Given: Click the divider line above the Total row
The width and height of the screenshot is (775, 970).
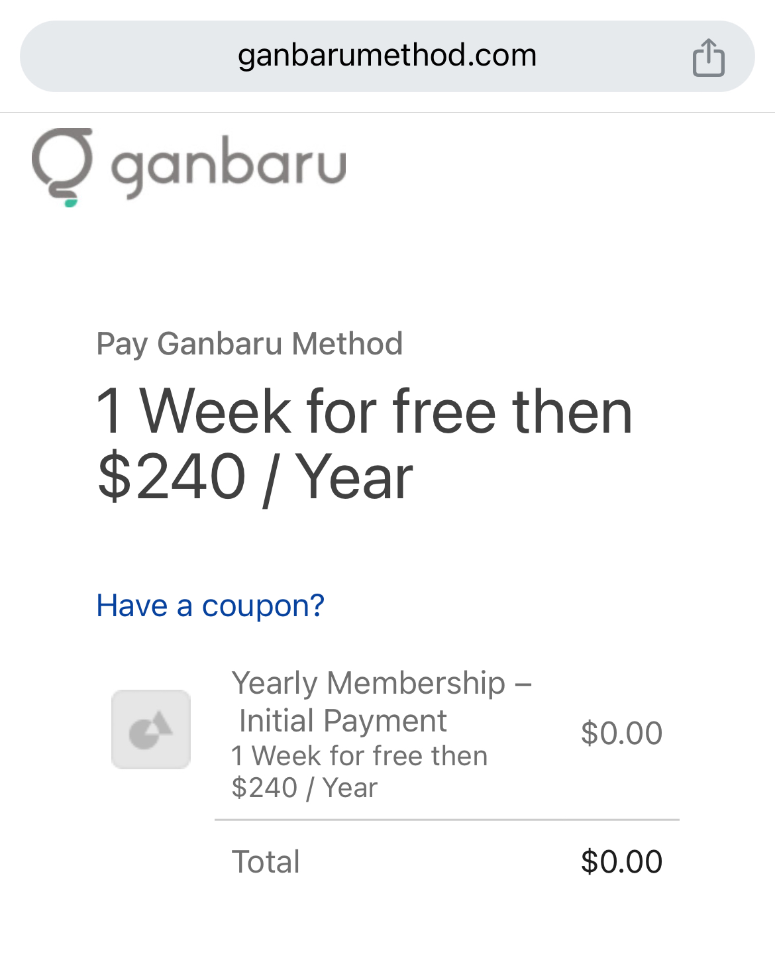Looking at the screenshot, I should pyautogui.click(x=446, y=820).
